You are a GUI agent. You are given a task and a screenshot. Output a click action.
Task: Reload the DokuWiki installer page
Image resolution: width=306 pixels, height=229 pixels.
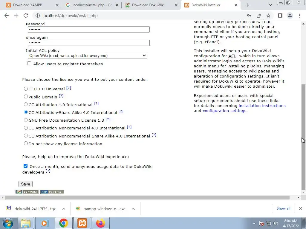pyautogui.click(x=26, y=16)
